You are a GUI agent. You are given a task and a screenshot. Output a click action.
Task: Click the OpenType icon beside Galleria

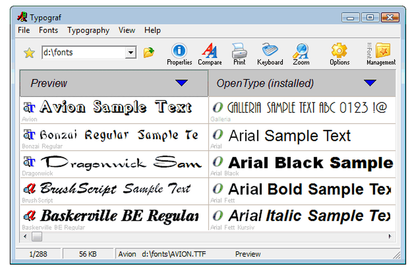point(218,107)
